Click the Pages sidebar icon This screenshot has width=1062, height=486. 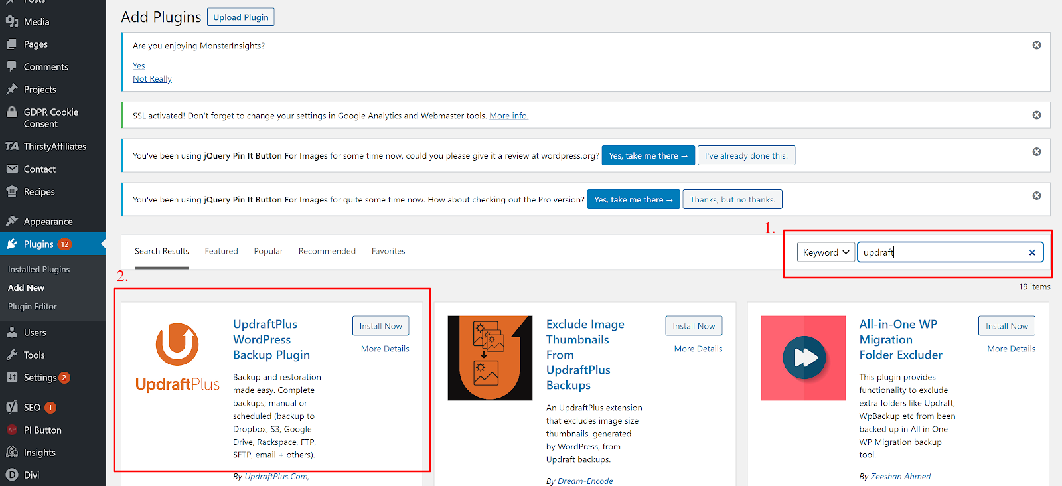[x=12, y=44]
